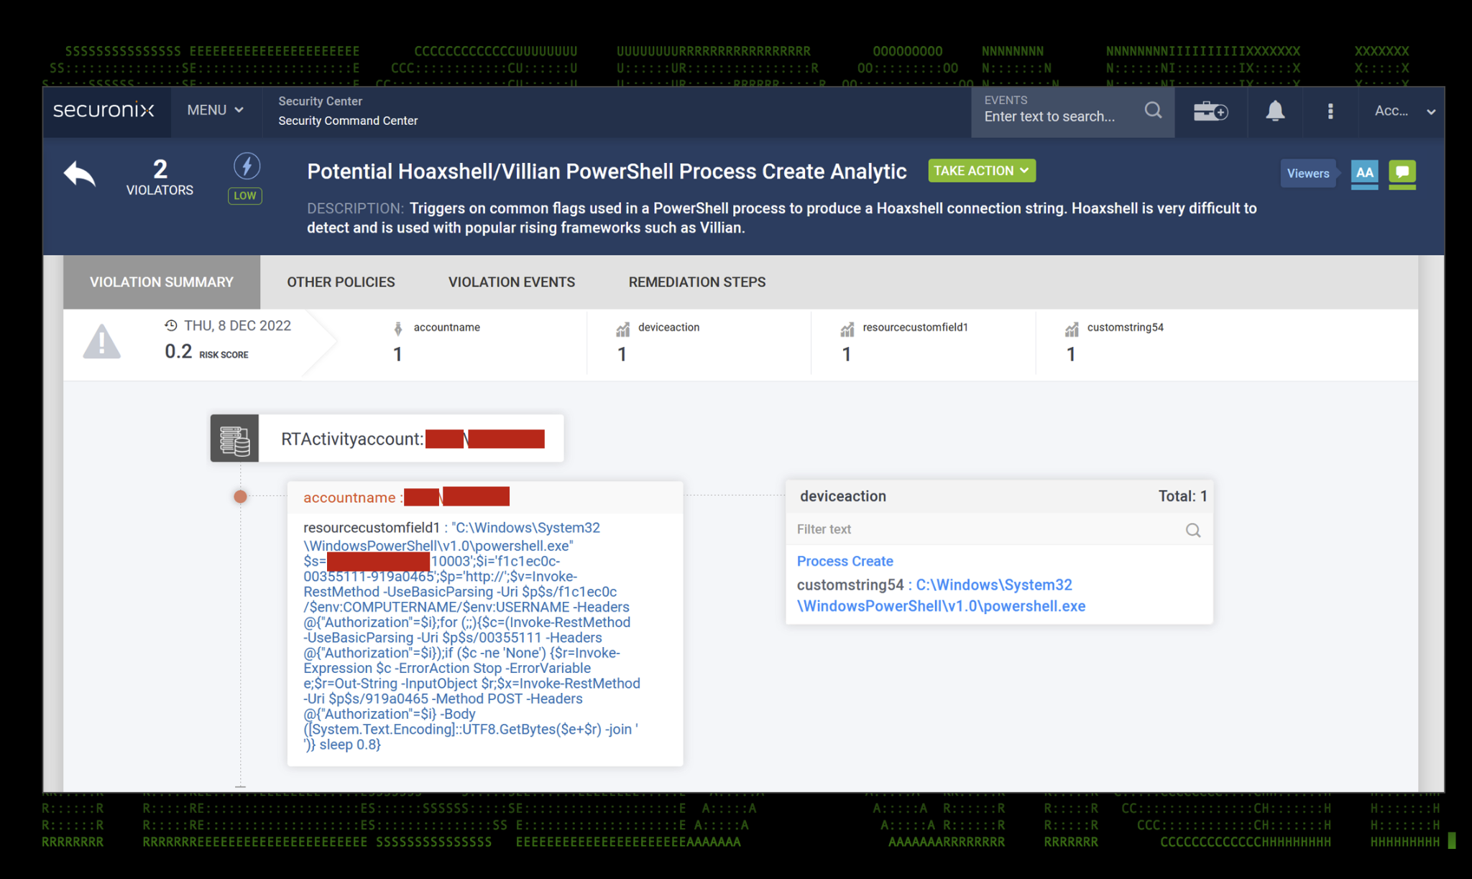Expand the account dropdown chevron
The height and width of the screenshot is (879, 1472).
1430,112
